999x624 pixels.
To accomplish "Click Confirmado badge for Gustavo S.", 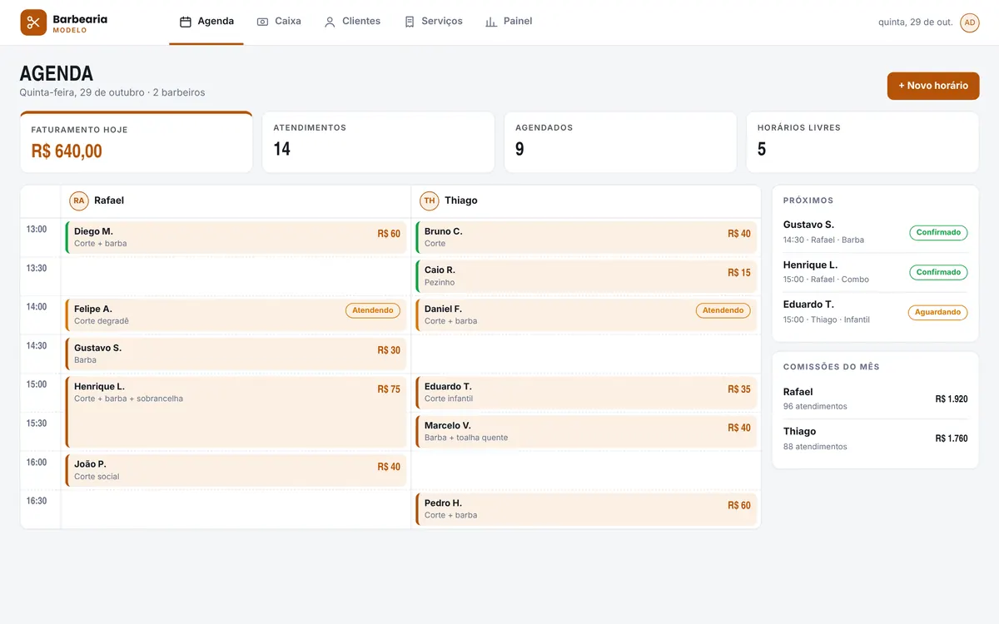I will tap(938, 233).
